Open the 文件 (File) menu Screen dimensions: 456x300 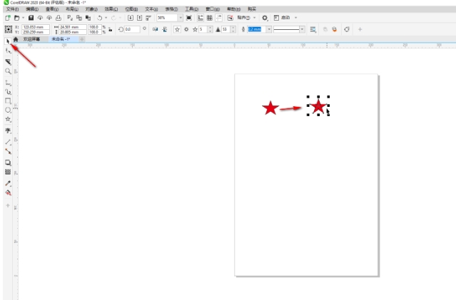click(11, 9)
